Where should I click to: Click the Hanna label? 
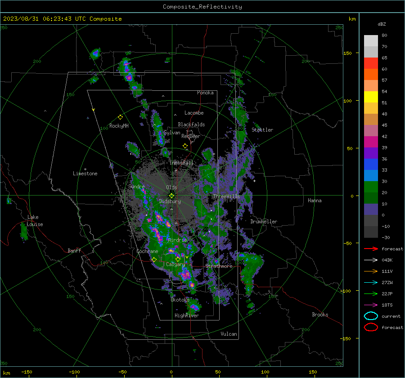click(x=315, y=200)
